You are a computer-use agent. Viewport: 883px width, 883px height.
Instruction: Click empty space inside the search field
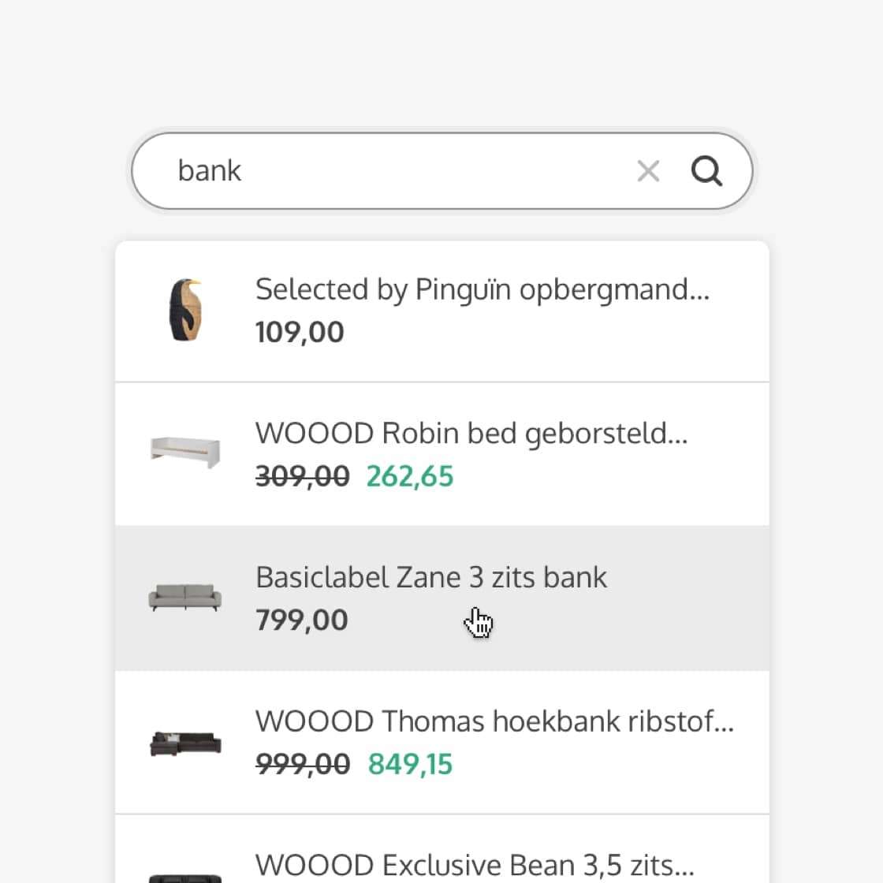(x=434, y=171)
